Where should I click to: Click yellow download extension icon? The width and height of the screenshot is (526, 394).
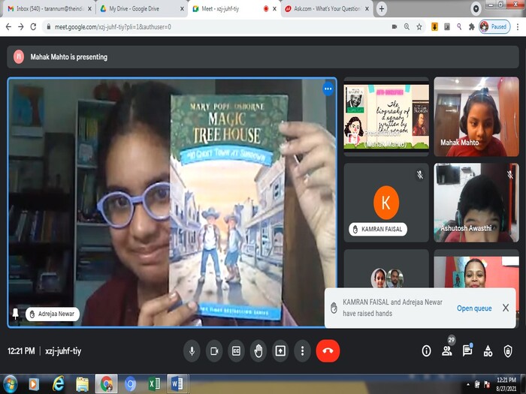434,27
